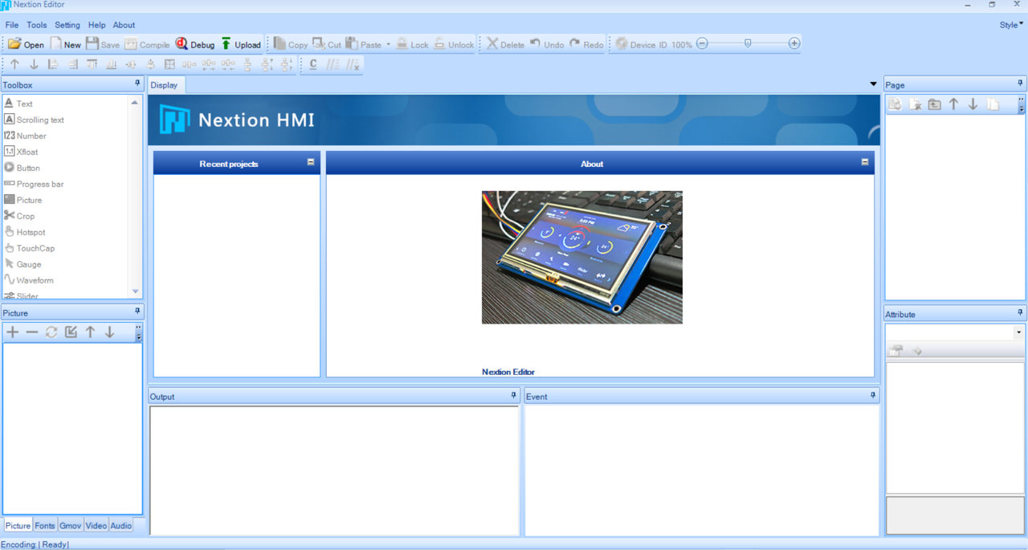This screenshot has height=550, width=1028.
Task: Add a picture with the plus icon
Action: (13, 332)
